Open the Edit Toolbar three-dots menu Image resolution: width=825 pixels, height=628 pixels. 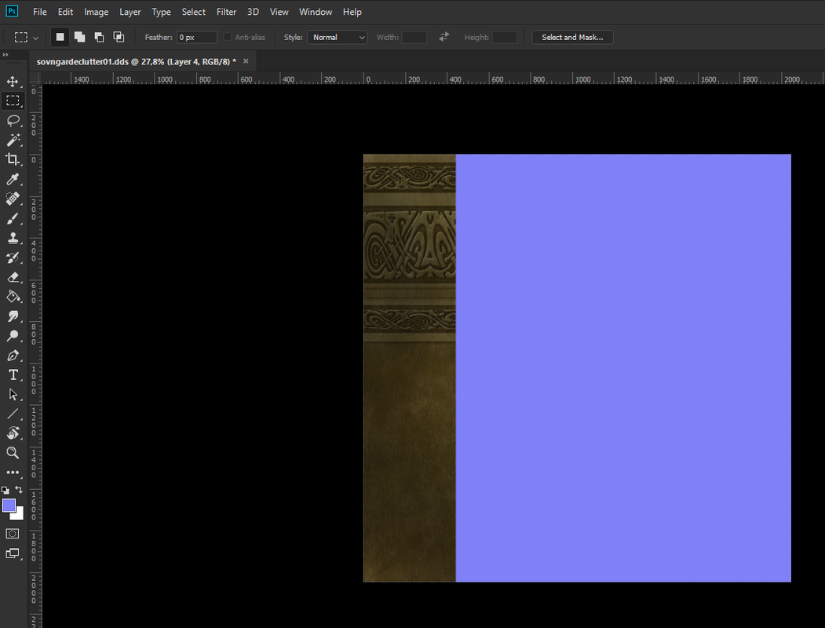[x=13, y=473]
